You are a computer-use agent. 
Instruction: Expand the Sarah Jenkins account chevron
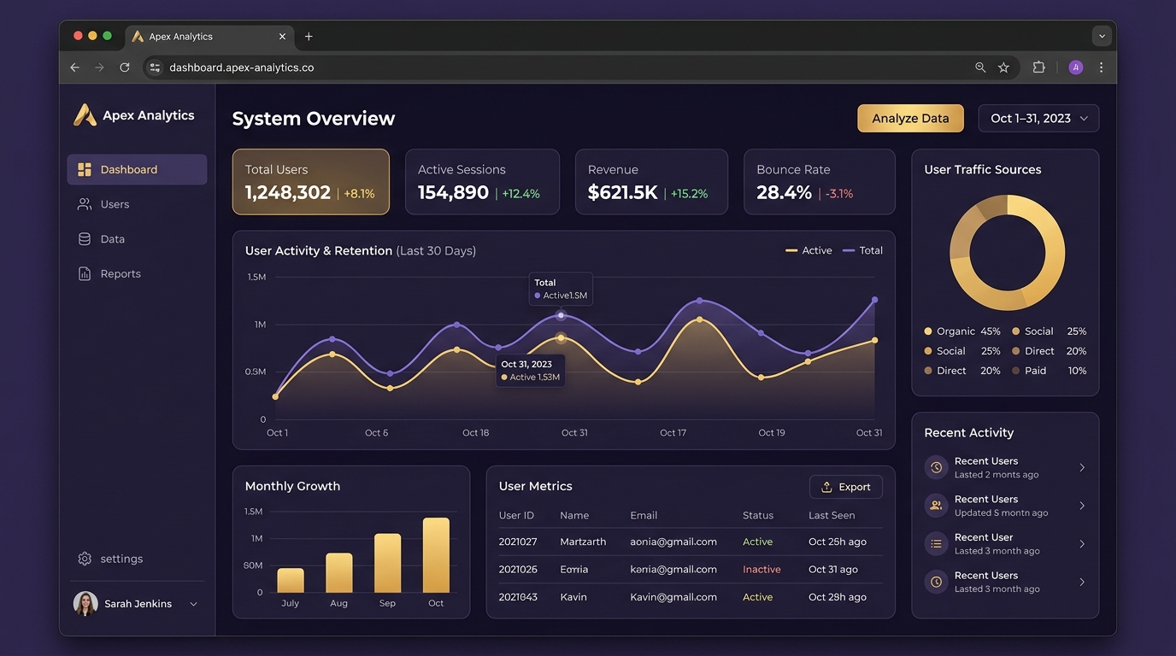click(x=194, y=604)
